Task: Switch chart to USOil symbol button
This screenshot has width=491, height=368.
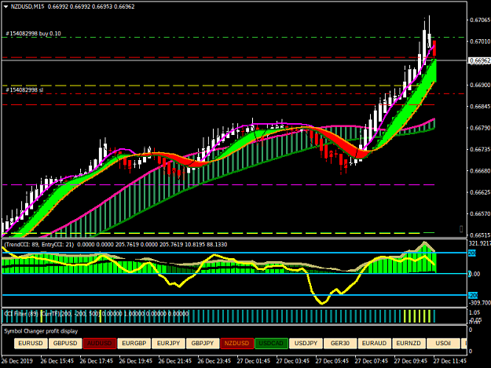Action: (443, 344)
